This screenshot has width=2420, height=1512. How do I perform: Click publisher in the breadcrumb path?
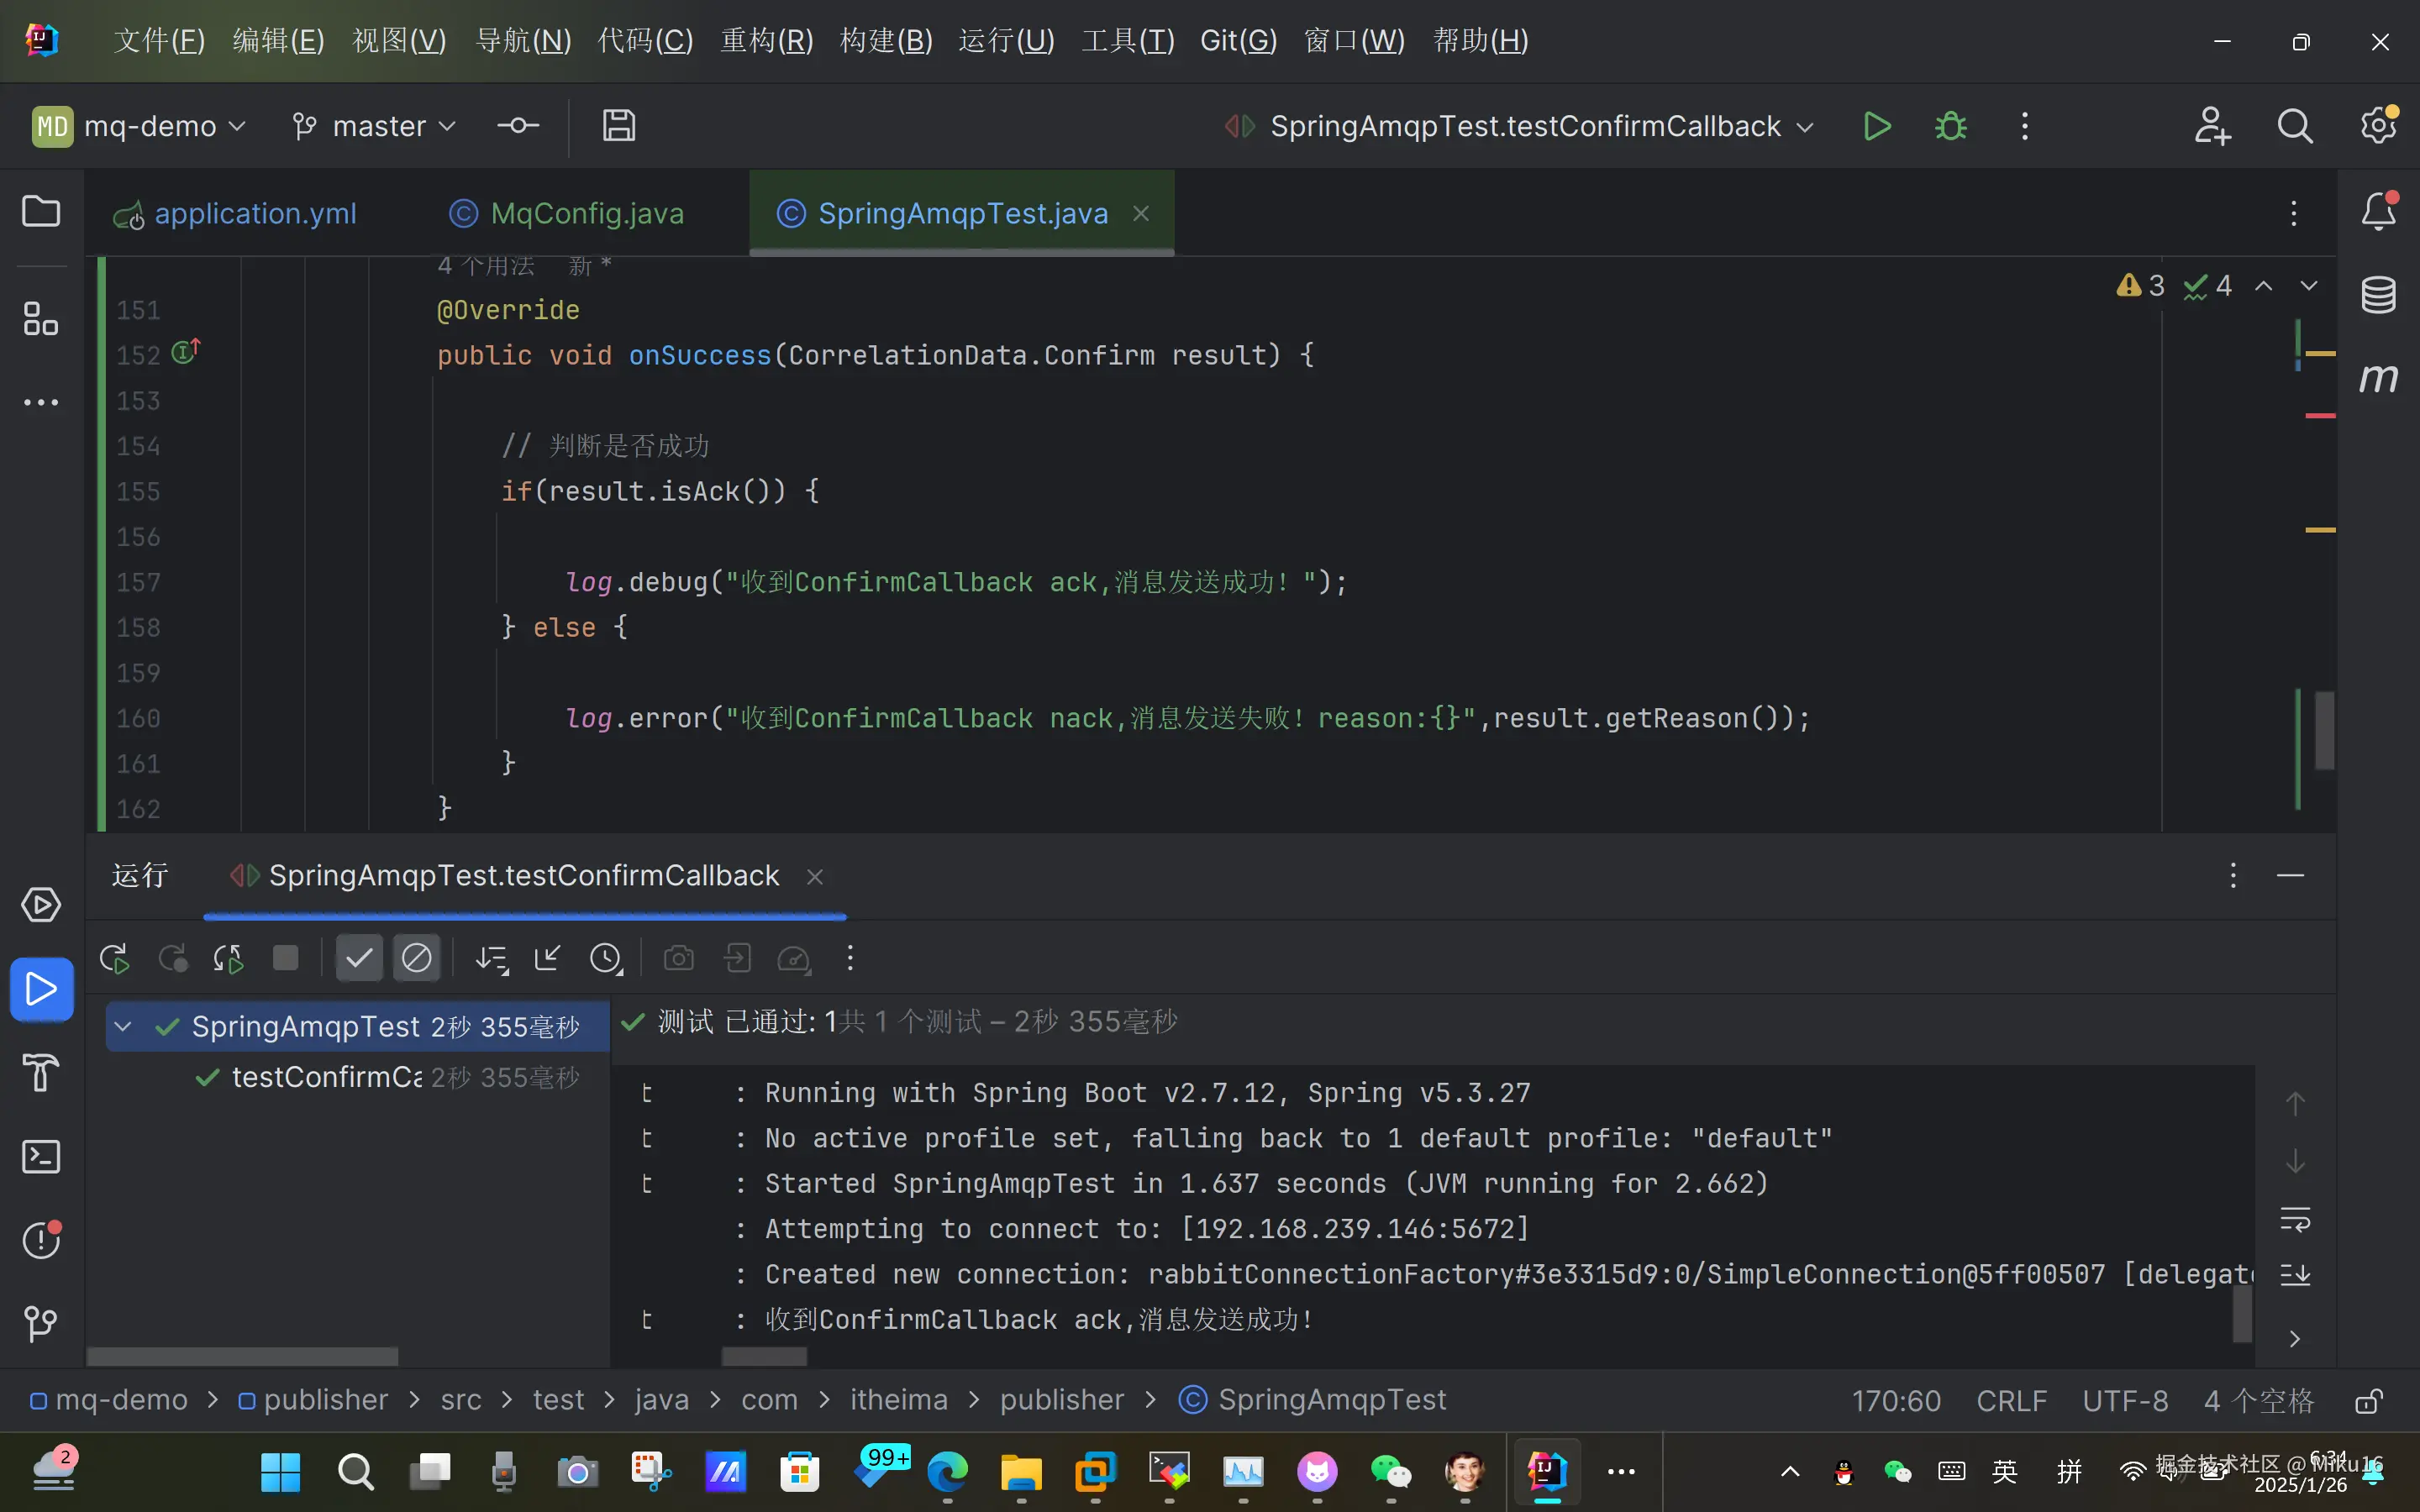point(325,1400)
